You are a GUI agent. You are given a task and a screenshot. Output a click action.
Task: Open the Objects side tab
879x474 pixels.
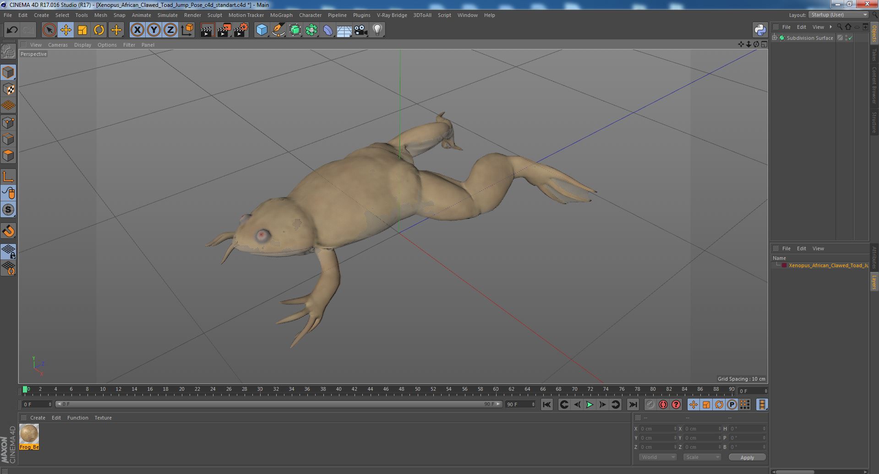click(x=874, y=34)
